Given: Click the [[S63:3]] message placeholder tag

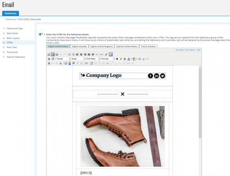Looking at the screenshot, I should pyautogui.click(x=86, y=173).
